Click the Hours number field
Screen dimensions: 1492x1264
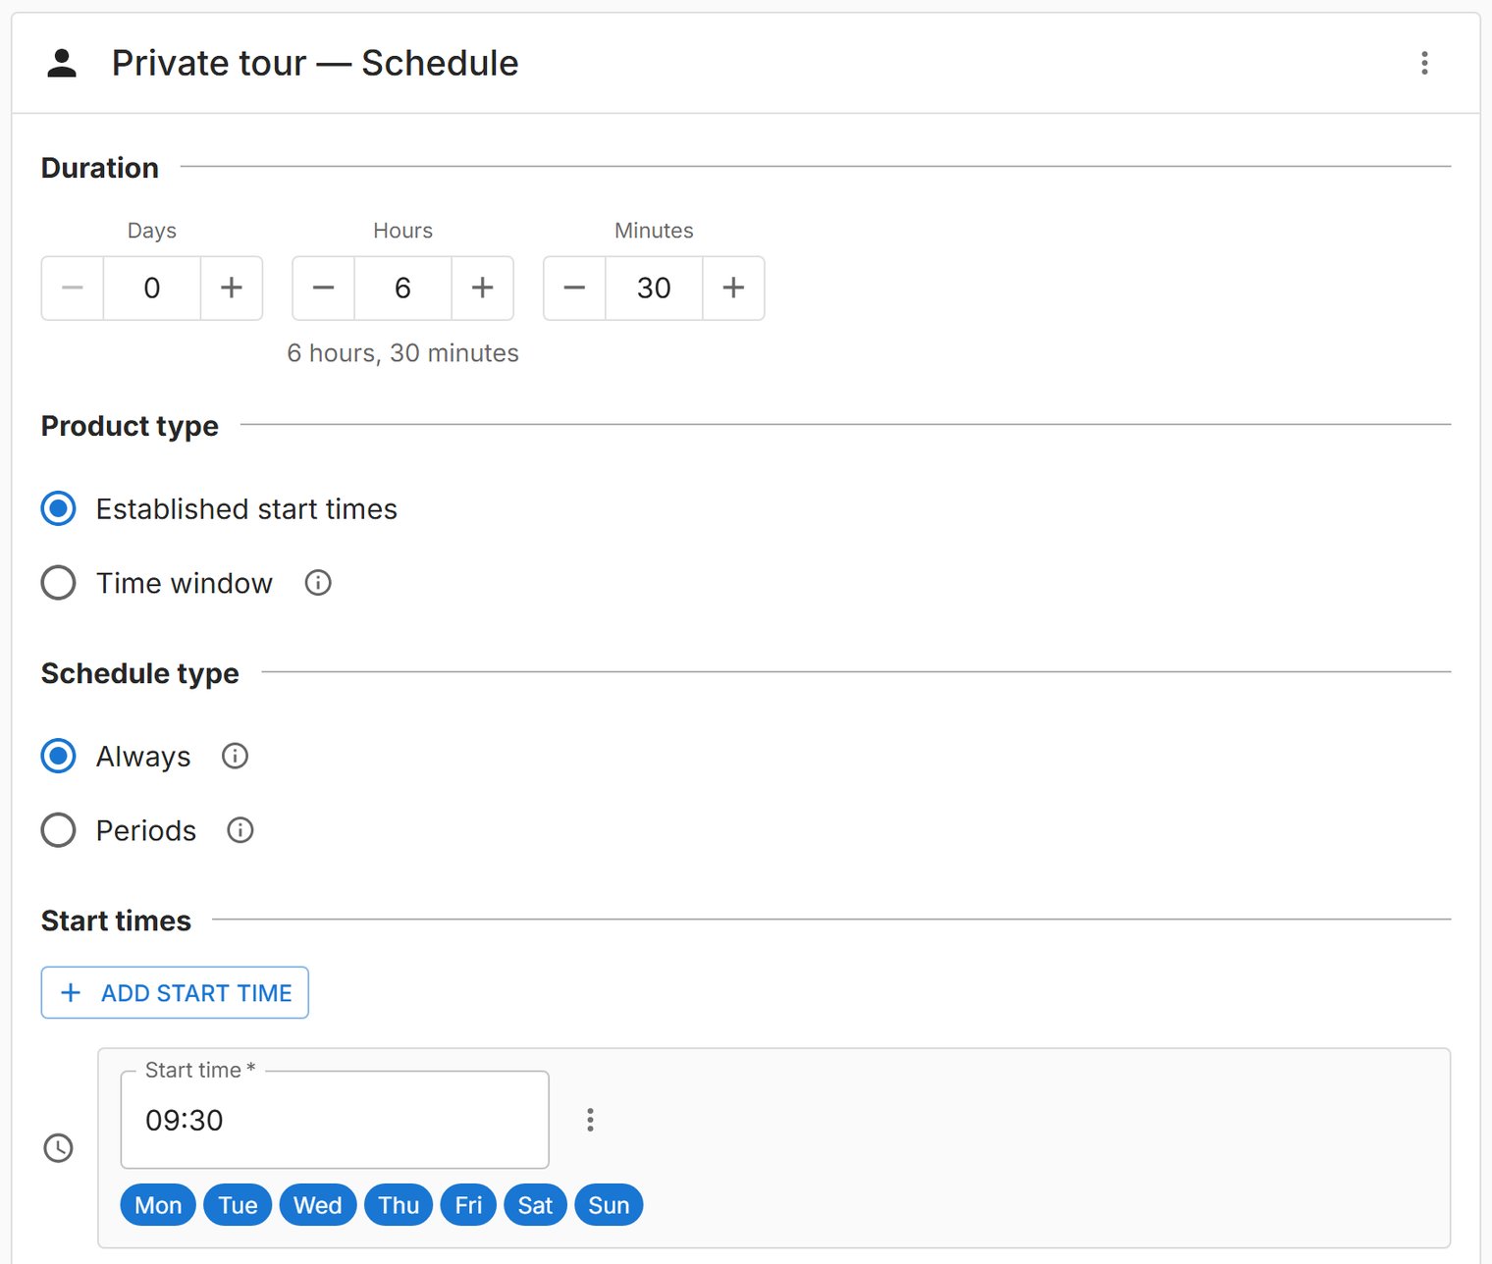(x=403, y=289)
